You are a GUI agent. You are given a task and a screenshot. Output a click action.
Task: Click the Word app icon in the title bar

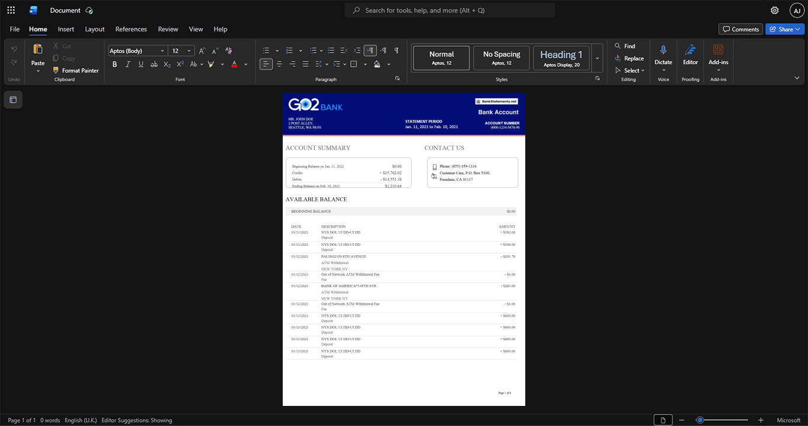pos(33,10)
